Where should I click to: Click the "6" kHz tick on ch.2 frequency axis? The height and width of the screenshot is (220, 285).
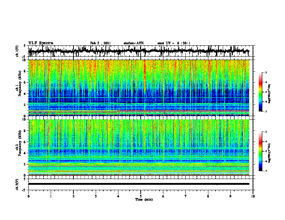click(25, 142)
